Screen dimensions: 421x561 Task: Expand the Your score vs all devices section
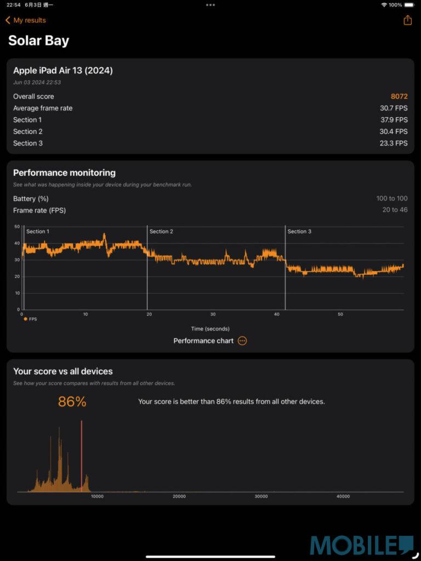point(62,371)
